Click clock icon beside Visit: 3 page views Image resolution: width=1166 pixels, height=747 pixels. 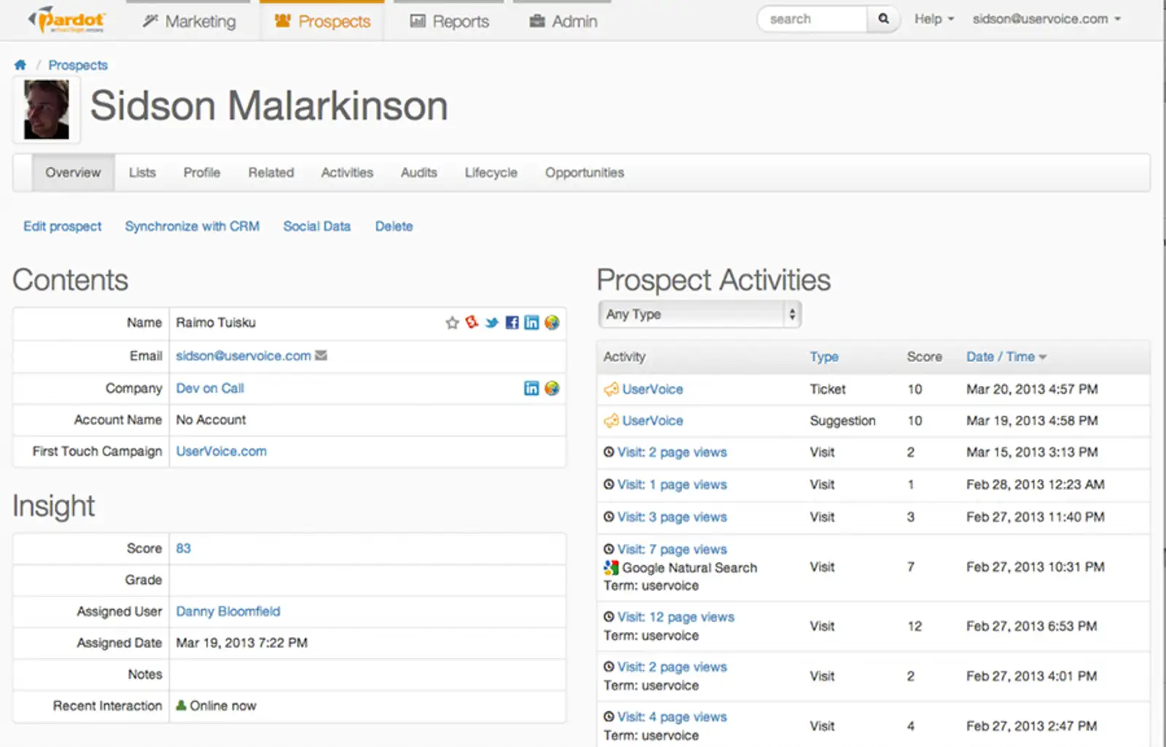pos(609,517)
